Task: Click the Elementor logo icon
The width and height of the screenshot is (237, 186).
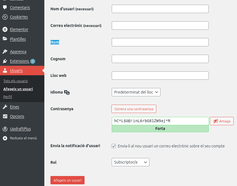Action: (5, 29)
